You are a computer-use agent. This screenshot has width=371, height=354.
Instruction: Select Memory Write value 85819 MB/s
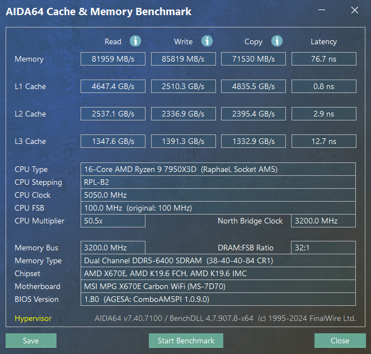[x=184, y=59]
